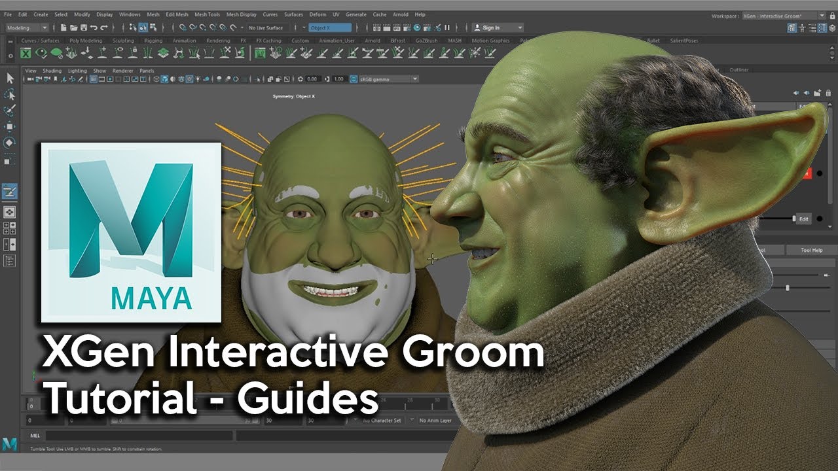838x471 pixels.
Task: Click the viewport exposure value 0.00 field
Action: [x=312, y=79]
